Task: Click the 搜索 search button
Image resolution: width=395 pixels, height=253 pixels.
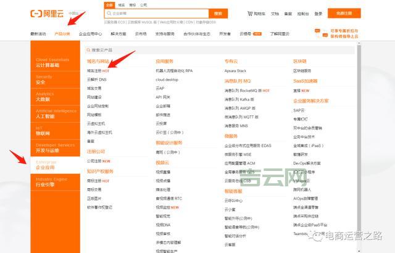Action: point(218,14)
